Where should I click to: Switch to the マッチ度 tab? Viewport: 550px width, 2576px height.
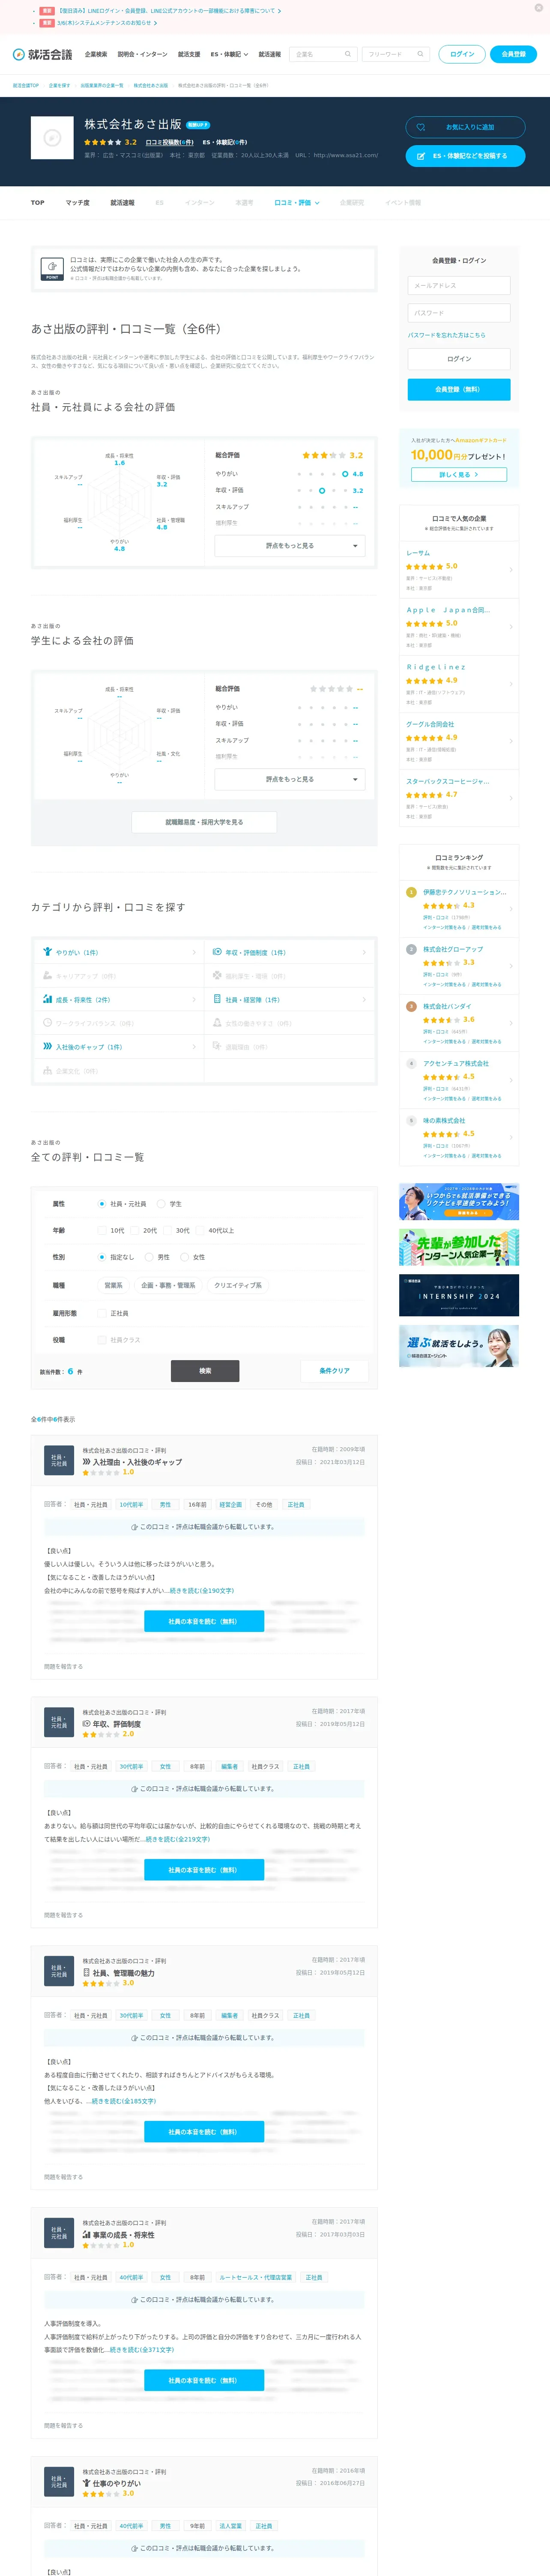click(x=78, y=203)
